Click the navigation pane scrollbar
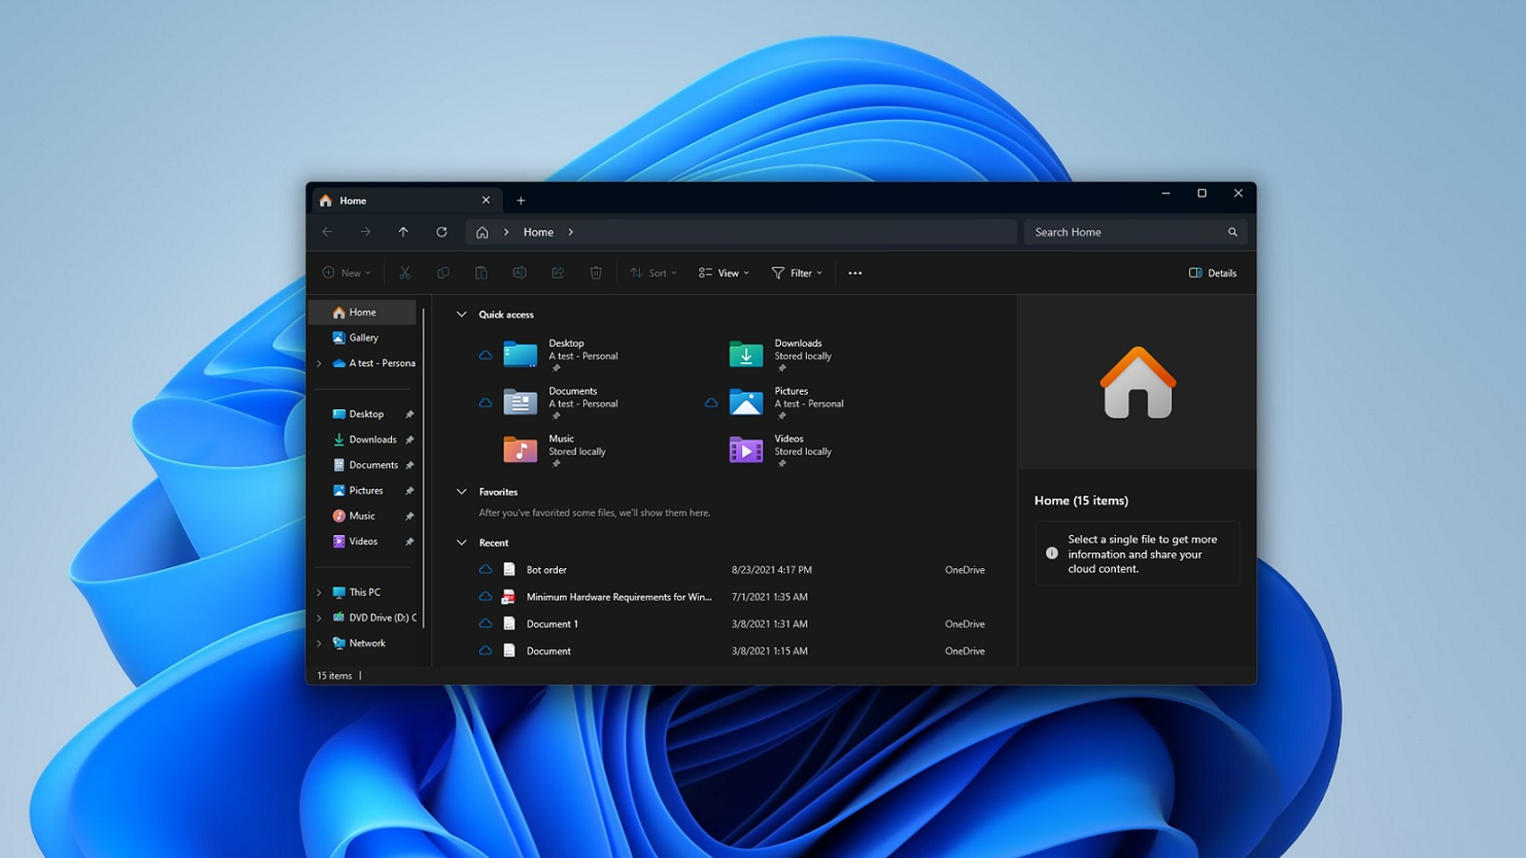 click(423, 467)
